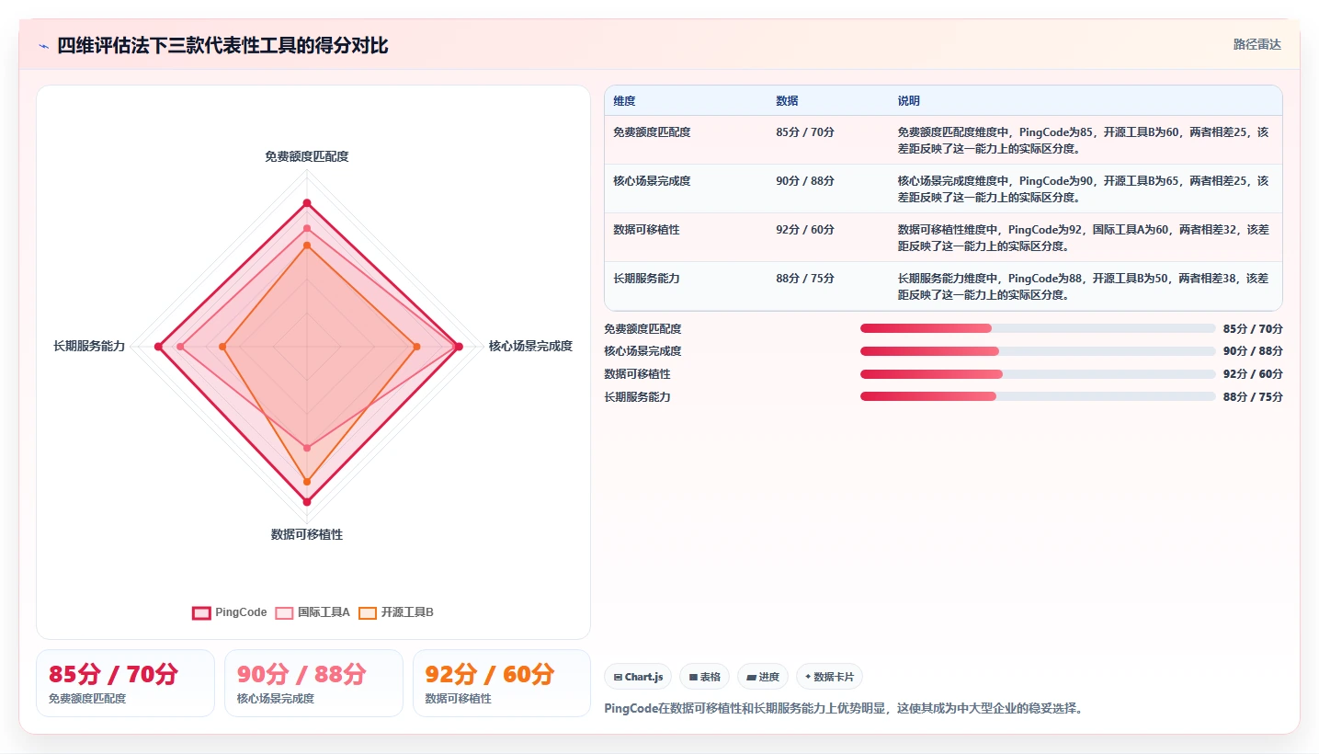Viewport: 1319px width, 754px height.
Task: Click 长期服务能力 label in progress list
Action: (x=637, y=396)
